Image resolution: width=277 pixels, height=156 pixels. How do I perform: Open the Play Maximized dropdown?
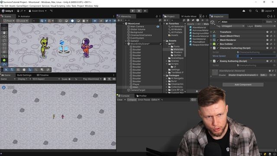tap(92, 79)
